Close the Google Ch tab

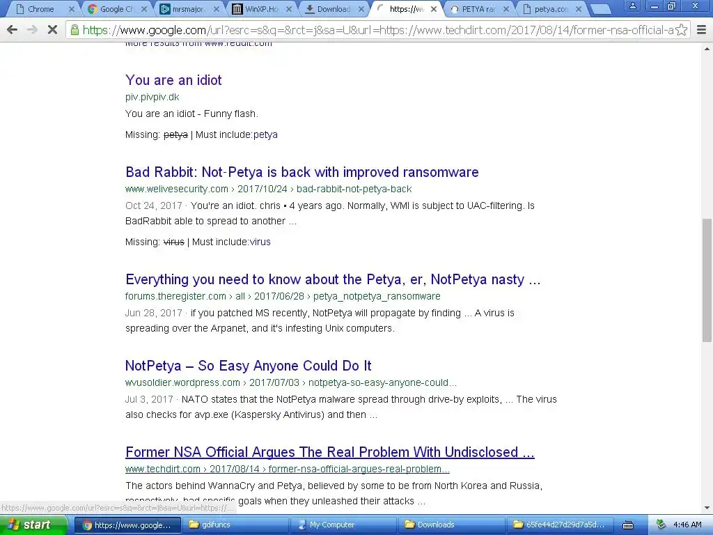click(x=144, y=9)
